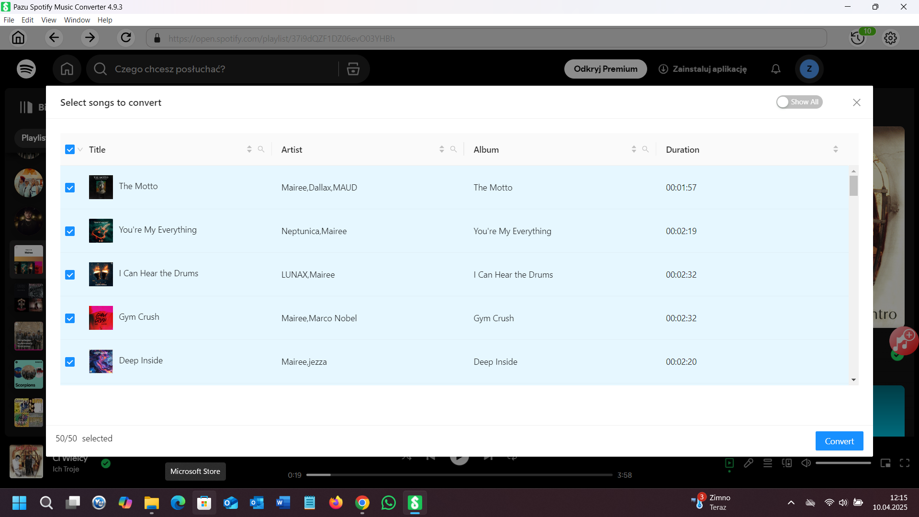Screen dimensions: 919x517
Task: Open the weather widget Zimno
Action: tap(711, 503)
